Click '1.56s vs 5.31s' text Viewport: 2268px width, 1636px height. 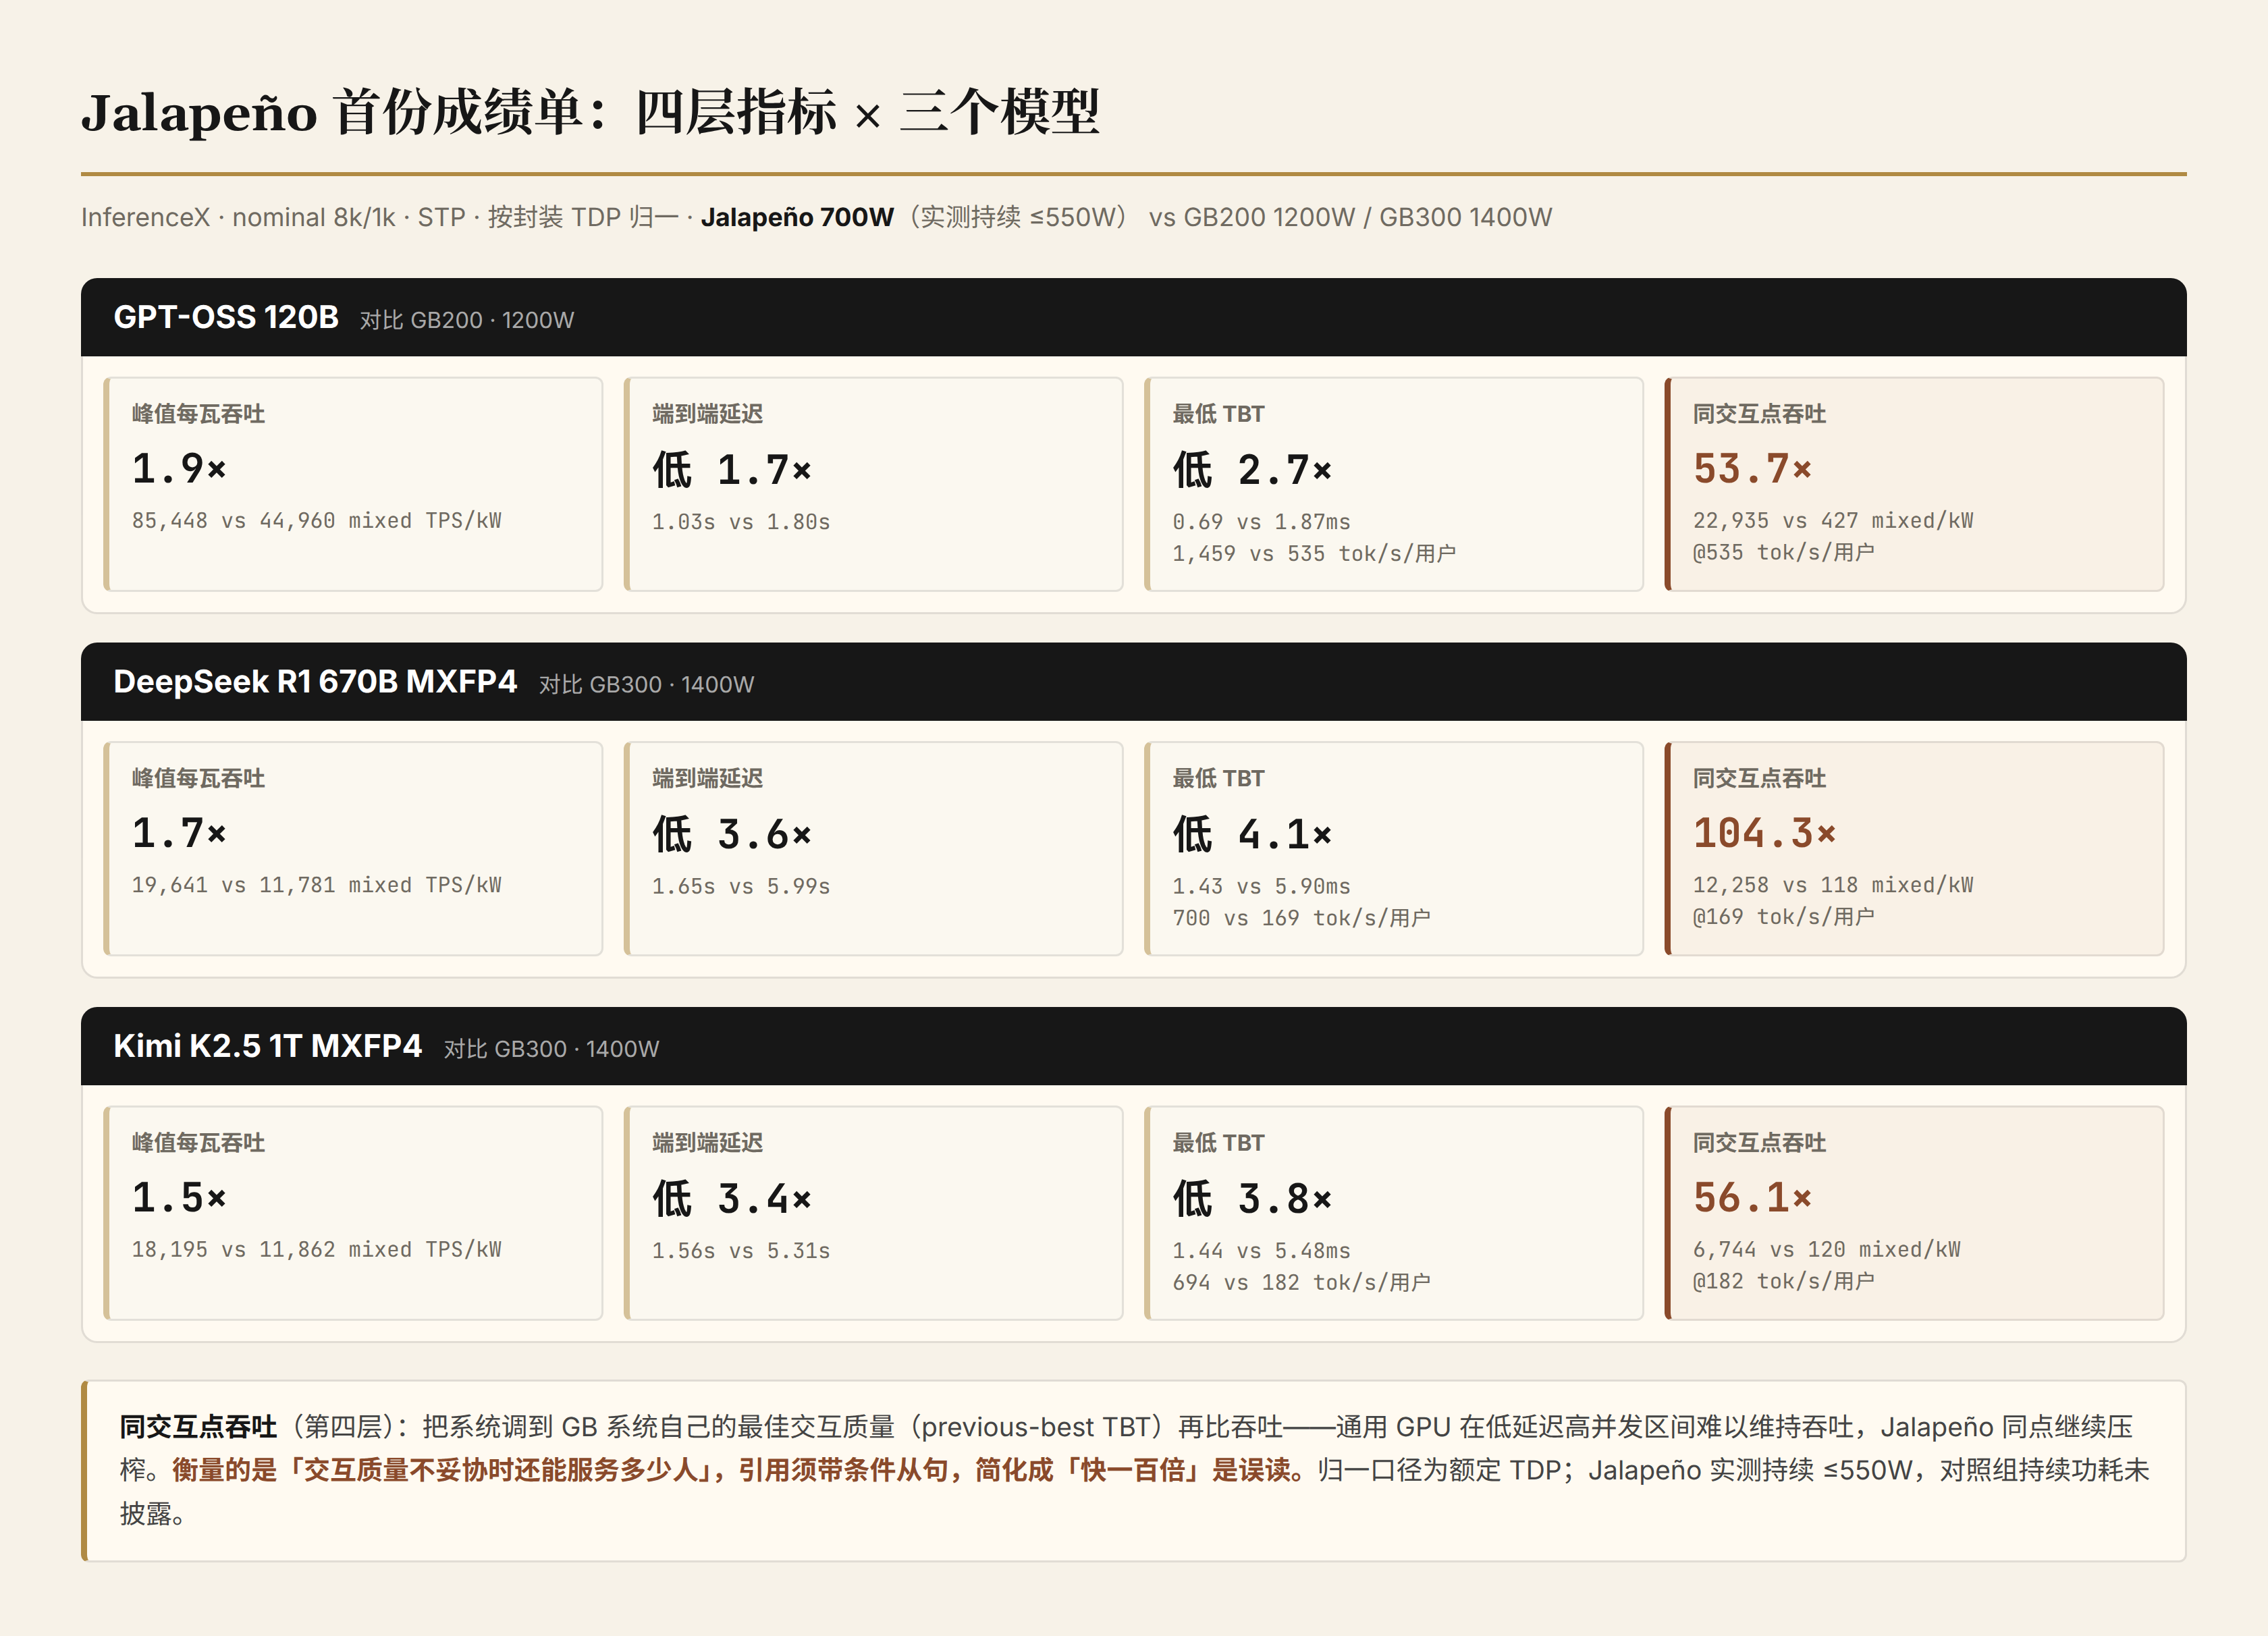741,1250
